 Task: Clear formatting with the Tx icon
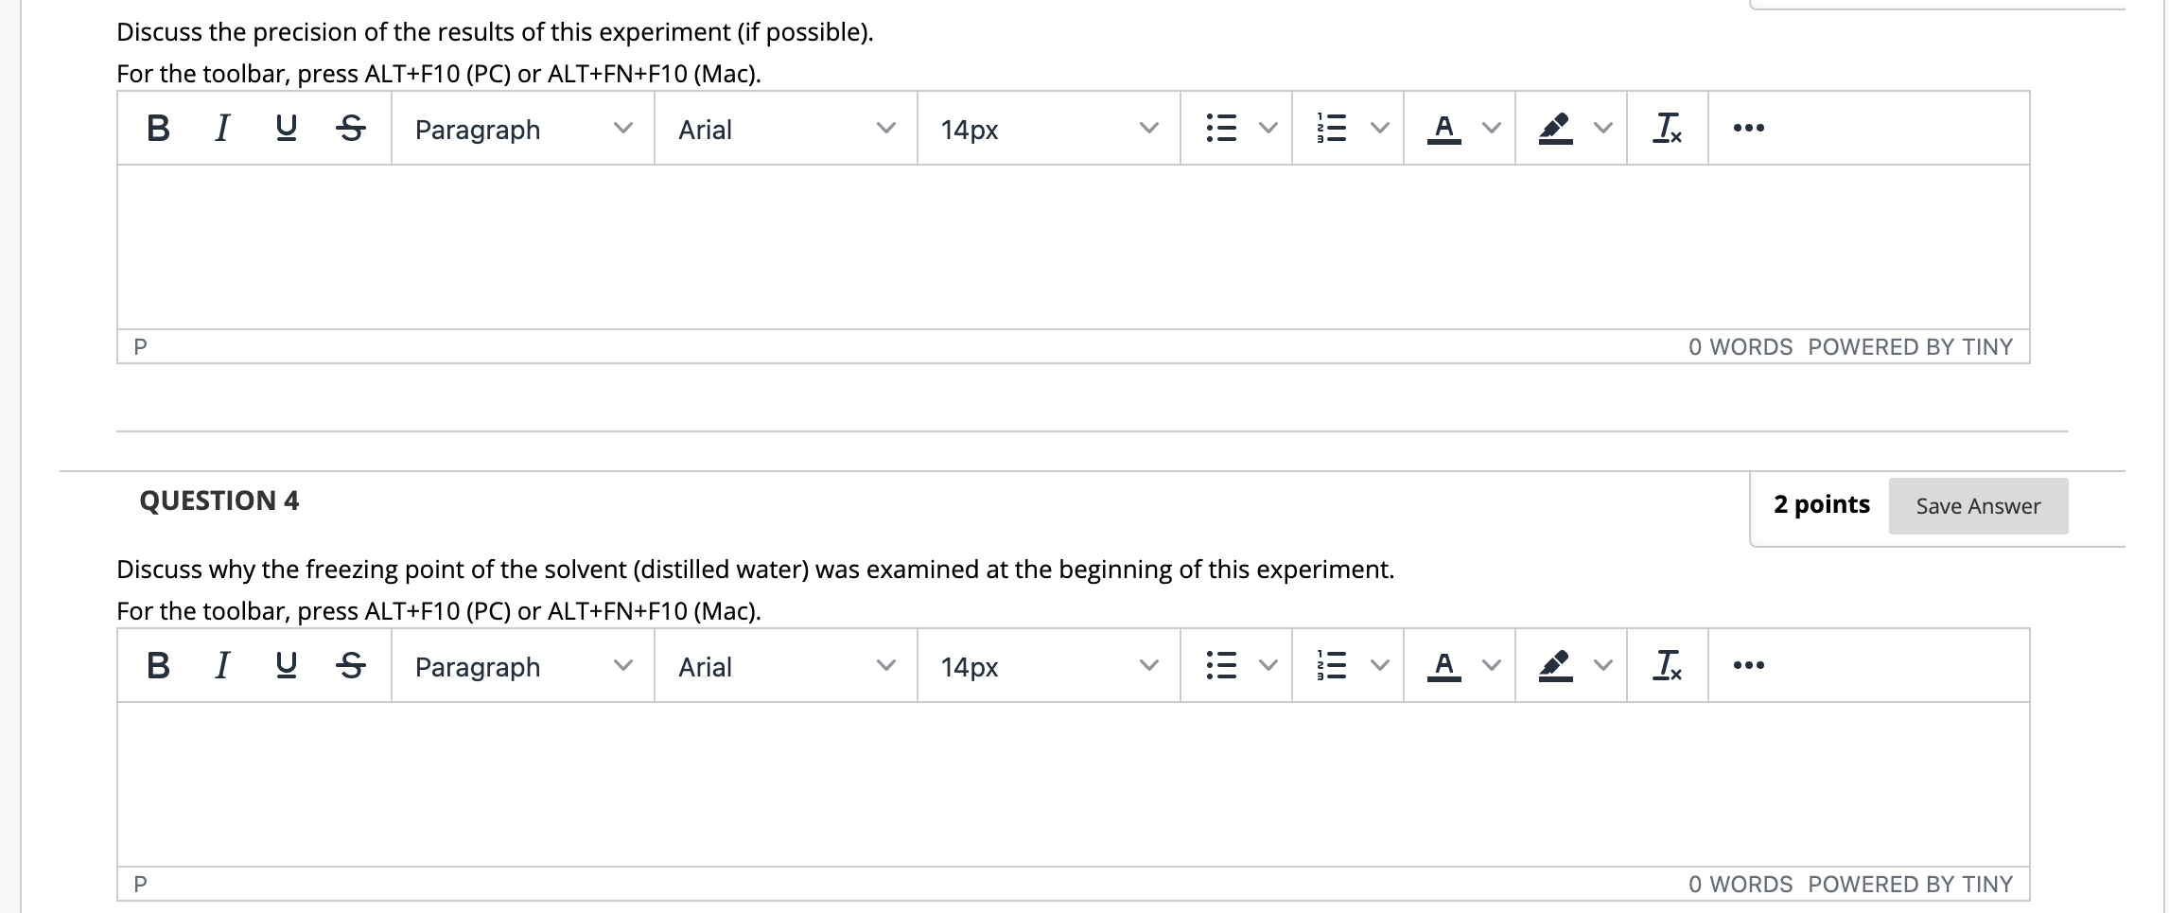coord(1668,129)
